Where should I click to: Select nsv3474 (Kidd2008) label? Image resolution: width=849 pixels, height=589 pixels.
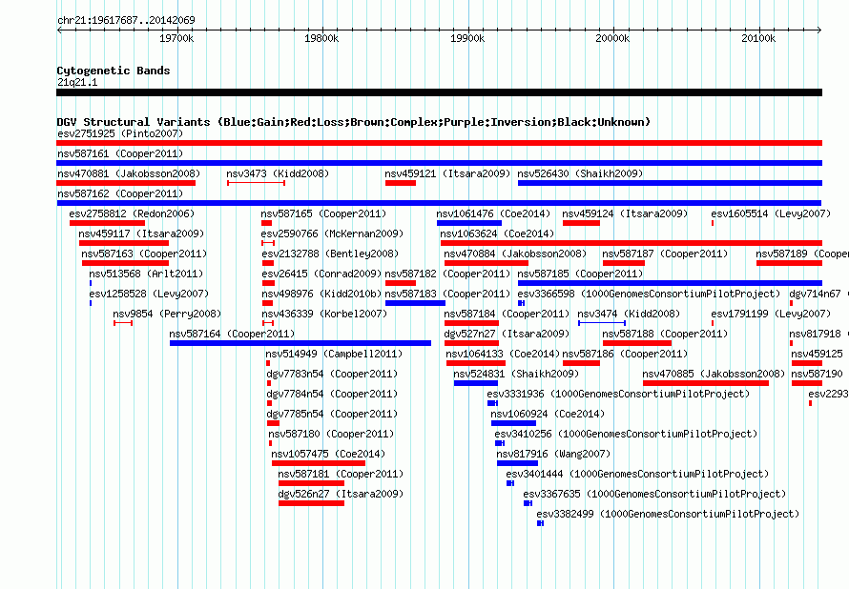(x=629, y=314)
